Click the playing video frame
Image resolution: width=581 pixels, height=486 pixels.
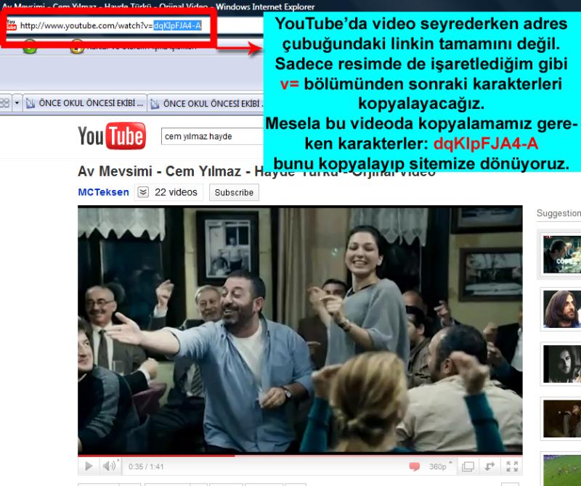300,329
